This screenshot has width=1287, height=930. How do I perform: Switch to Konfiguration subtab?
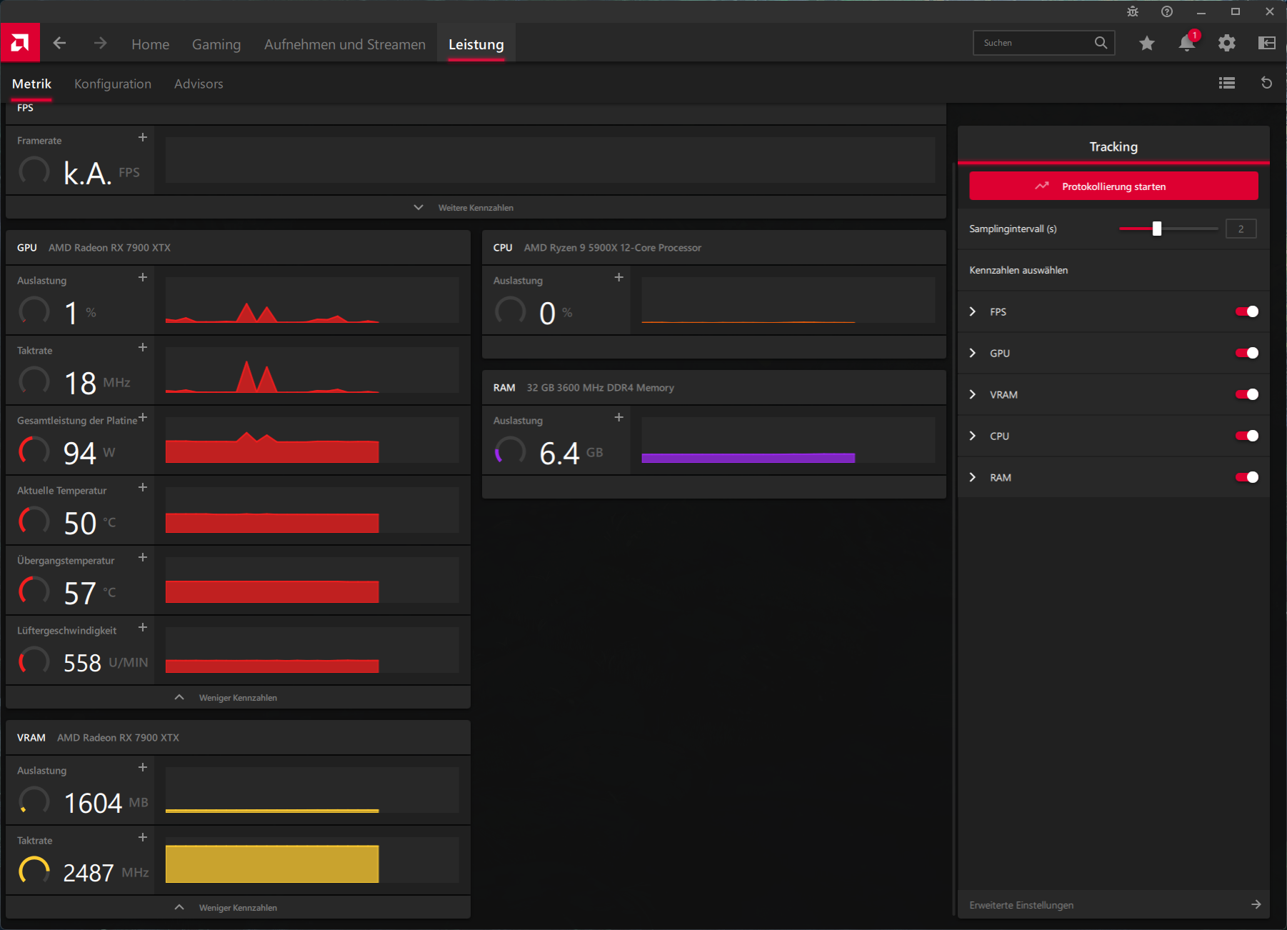click(x=113, y=84)
